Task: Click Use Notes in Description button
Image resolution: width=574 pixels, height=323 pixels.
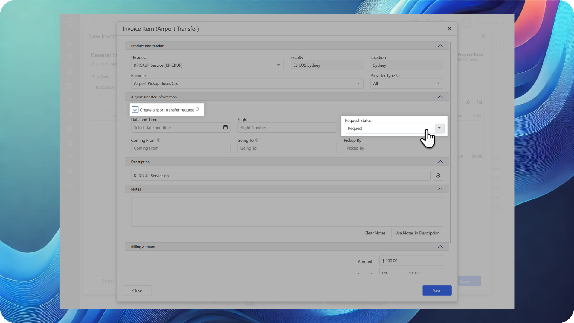Action: 417,233
